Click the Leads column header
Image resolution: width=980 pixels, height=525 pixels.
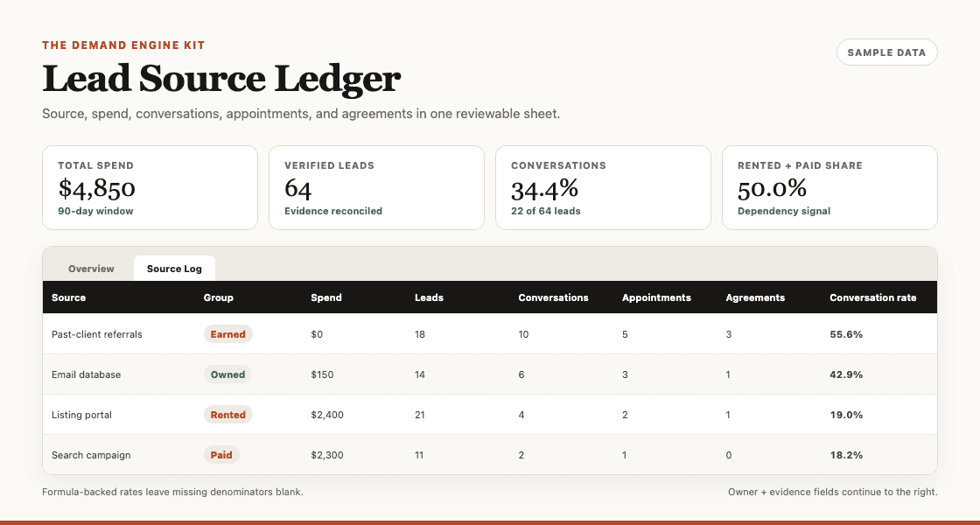430,297
